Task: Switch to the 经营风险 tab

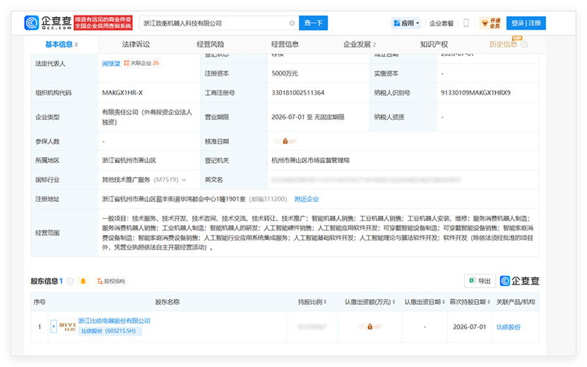Action: [211, 44]
